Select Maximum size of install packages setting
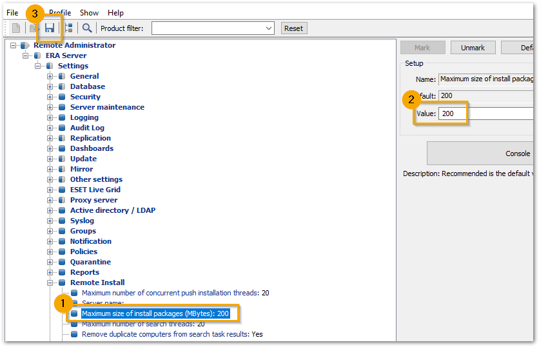This screenshot has width=539, height=347. pyautogui.click(x=155, y=313)
